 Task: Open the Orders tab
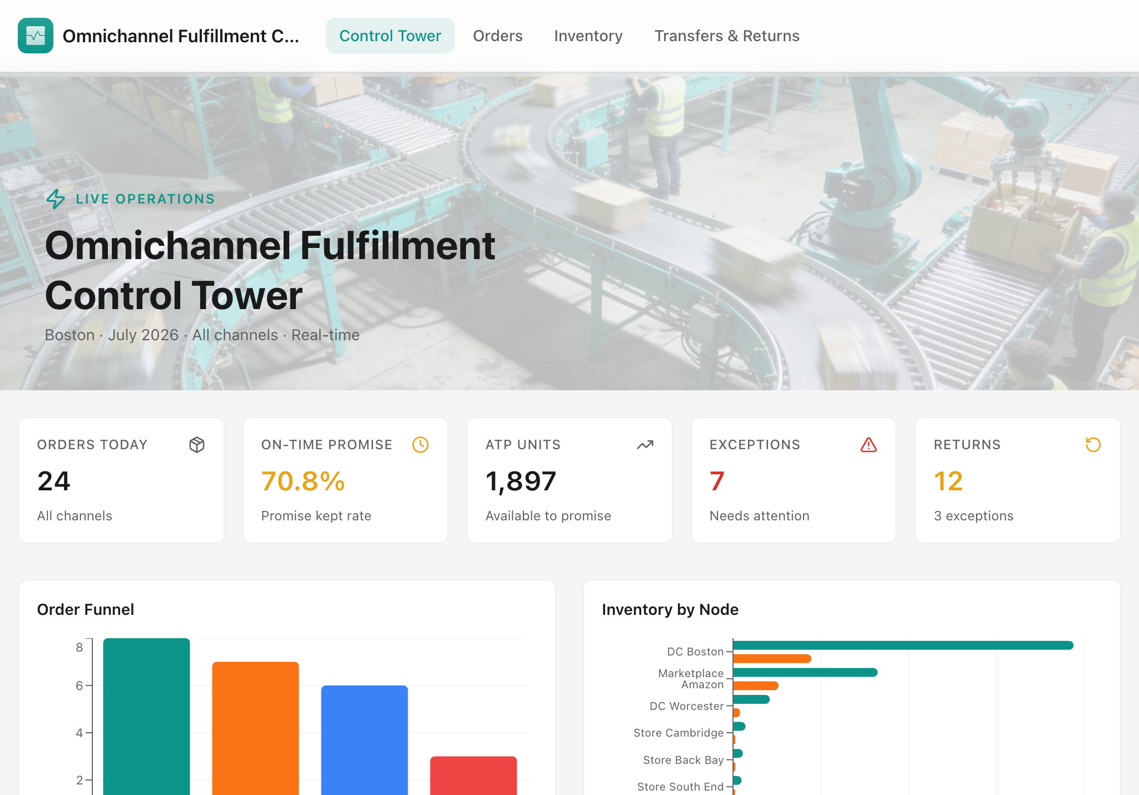pyautogui.click(x=498, y=36)
